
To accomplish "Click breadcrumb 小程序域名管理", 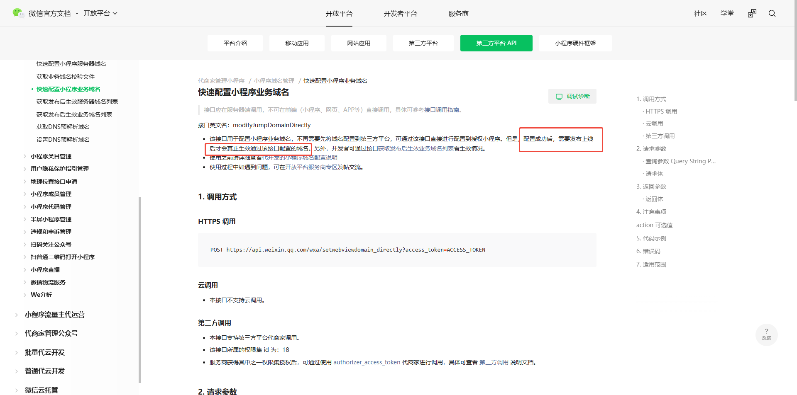I will (x=274, y=81).
